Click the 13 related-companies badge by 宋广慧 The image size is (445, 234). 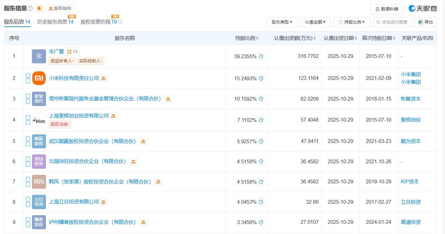(72, 52)
